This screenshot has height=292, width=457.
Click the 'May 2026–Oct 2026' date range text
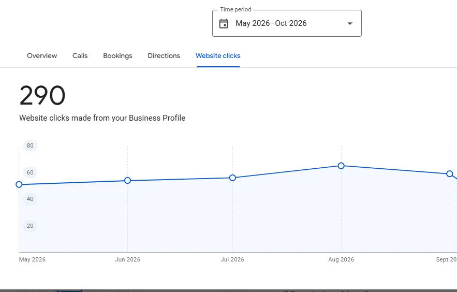[x=271, y=23]
